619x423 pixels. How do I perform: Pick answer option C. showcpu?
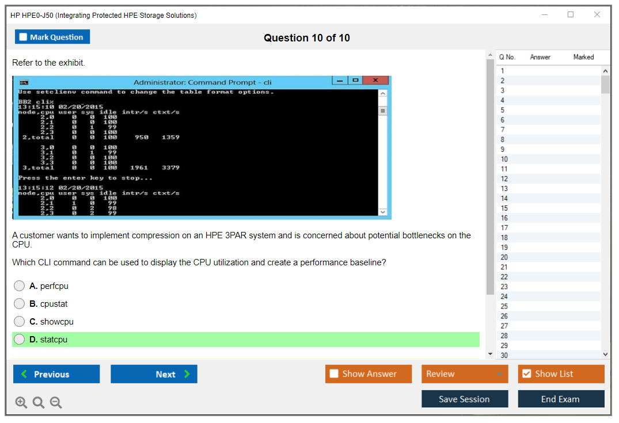point(20,322)
